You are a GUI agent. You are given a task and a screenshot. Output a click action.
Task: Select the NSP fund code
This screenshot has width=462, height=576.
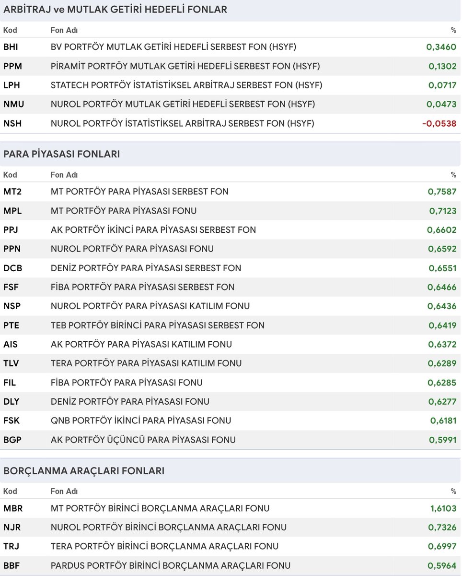[x=12, y=306]
